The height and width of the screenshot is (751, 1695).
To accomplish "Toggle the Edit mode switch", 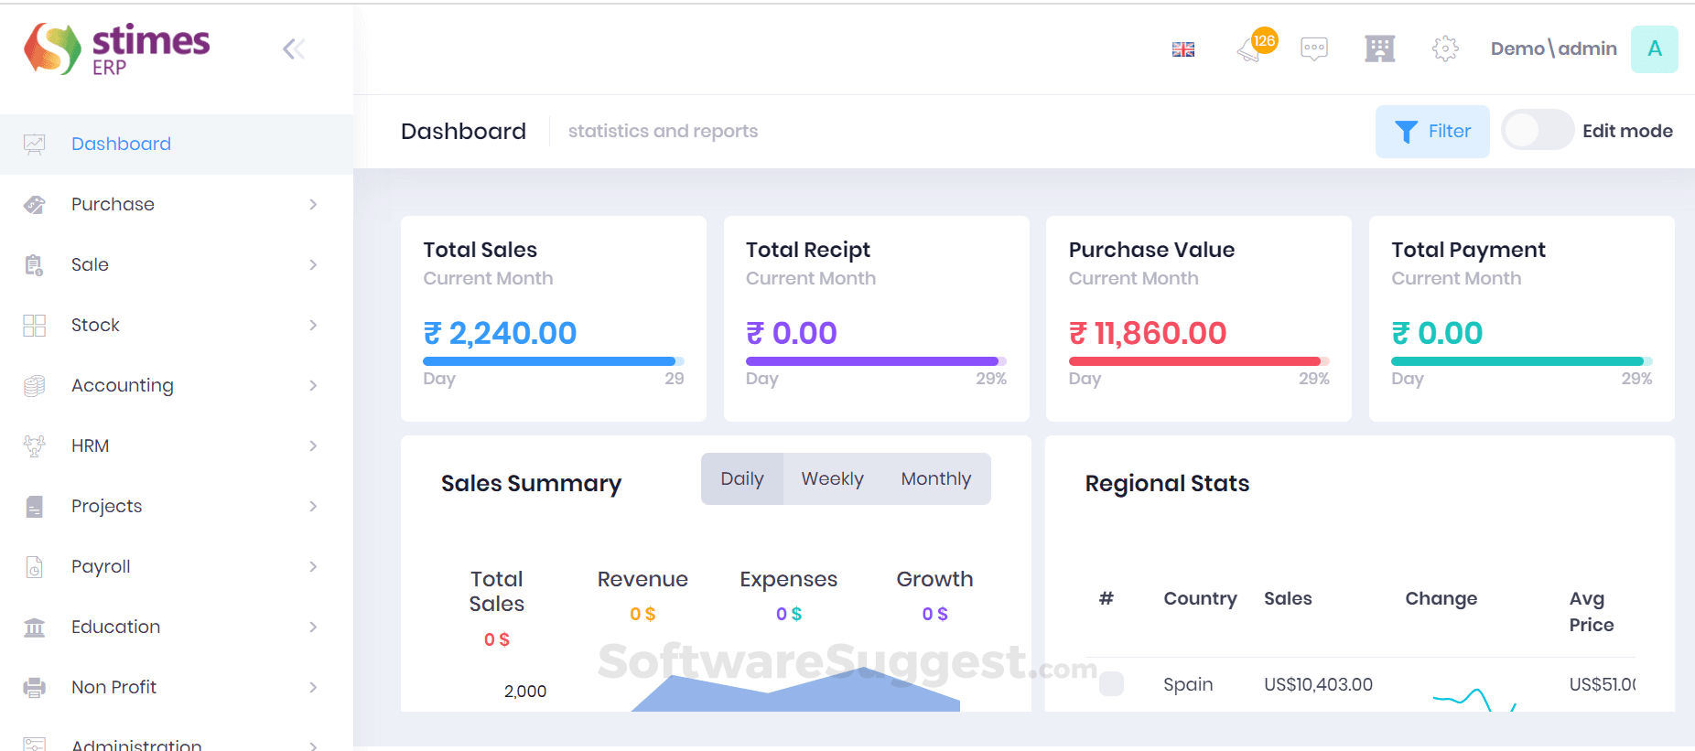I will 1537,131.
